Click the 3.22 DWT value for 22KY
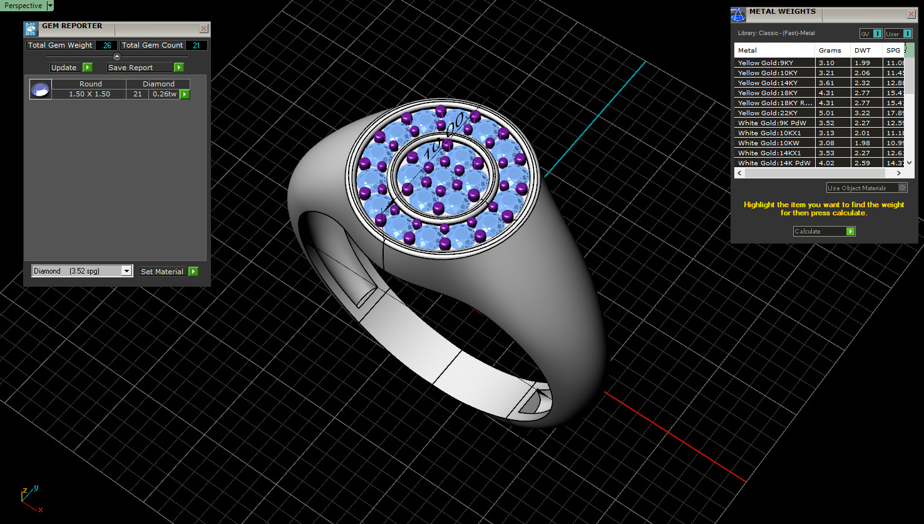The width and height of the screenshot is (924, 524). (x=866, y=113)
